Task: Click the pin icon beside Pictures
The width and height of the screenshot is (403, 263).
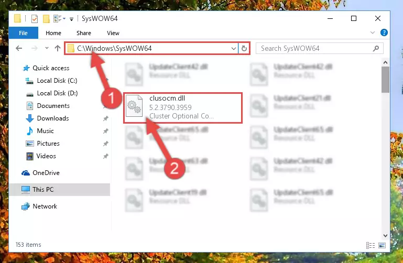Action: tap(106, 144)
